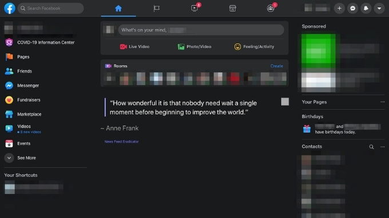Click the plus Create button

point(339,9)
